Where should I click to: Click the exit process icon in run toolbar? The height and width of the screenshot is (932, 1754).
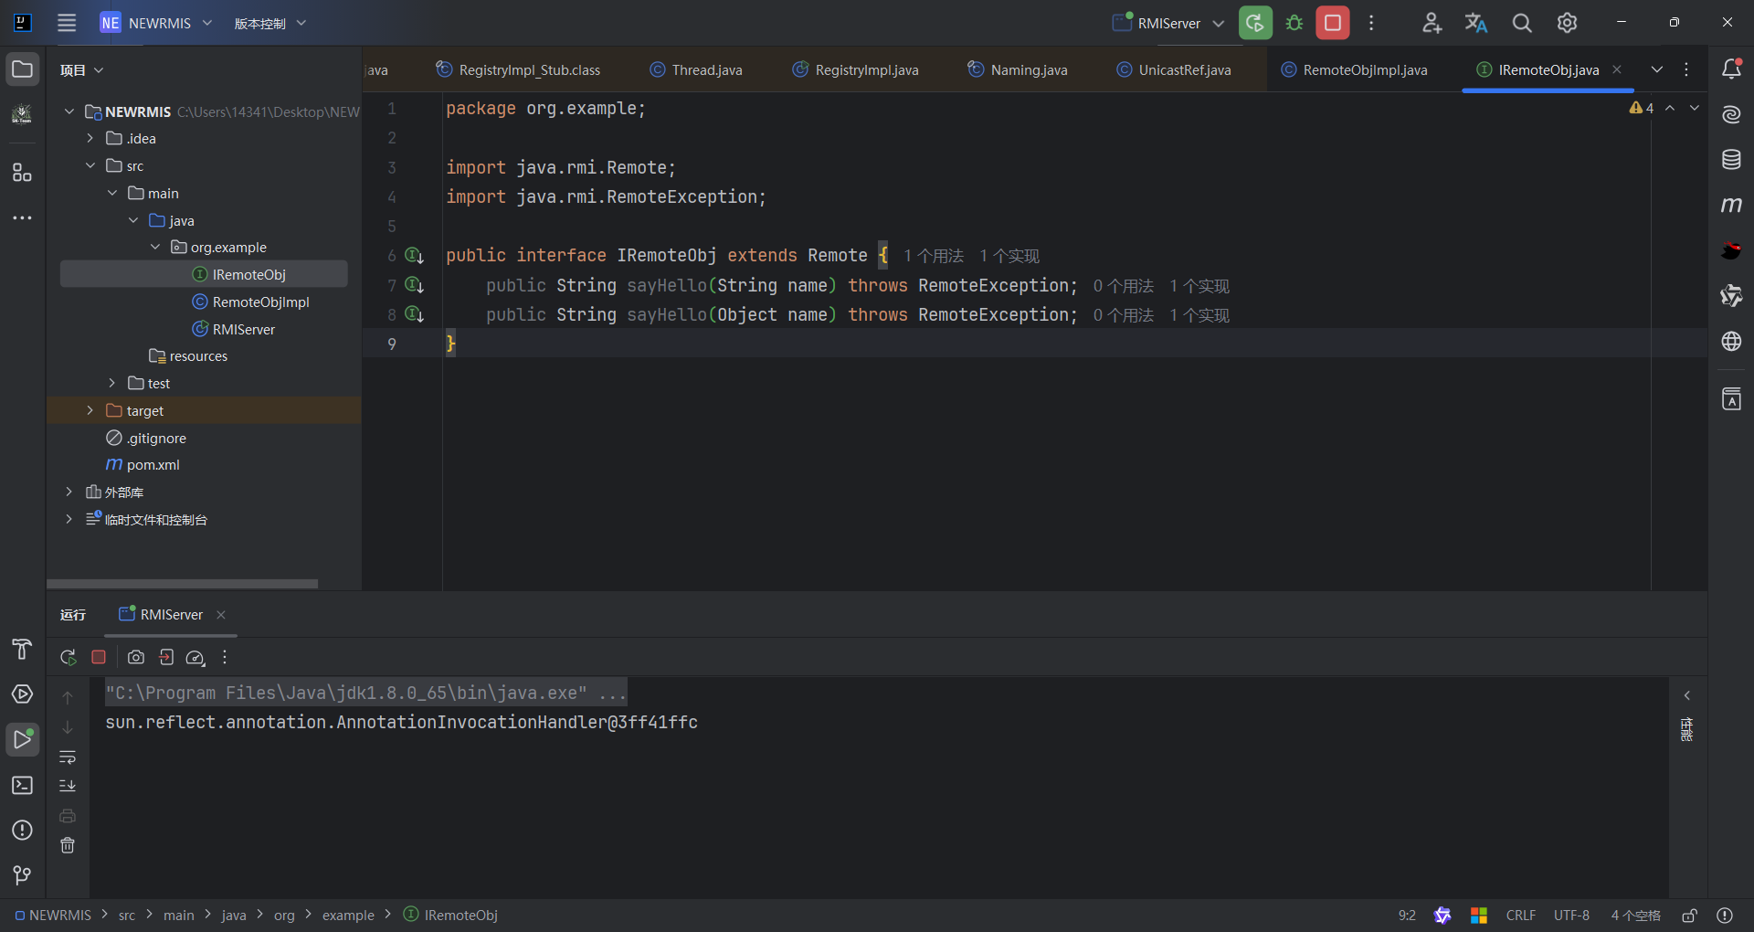[166, 657]
